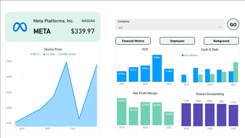The width and height of the screenshot is (245, 138).
Task: Click the Meta Platforms, Inc. company name
Action: click(54, 21)
